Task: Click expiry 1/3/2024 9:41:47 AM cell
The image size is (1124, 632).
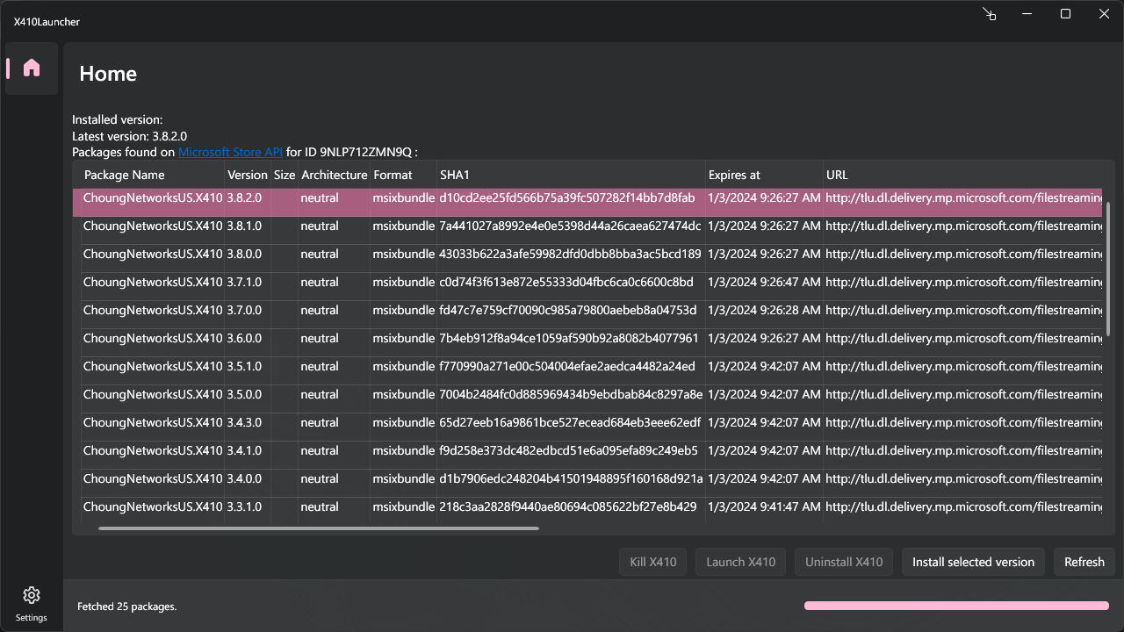Action: (765, 507)
